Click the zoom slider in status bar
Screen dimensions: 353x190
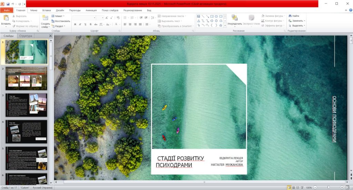[329, 188]
